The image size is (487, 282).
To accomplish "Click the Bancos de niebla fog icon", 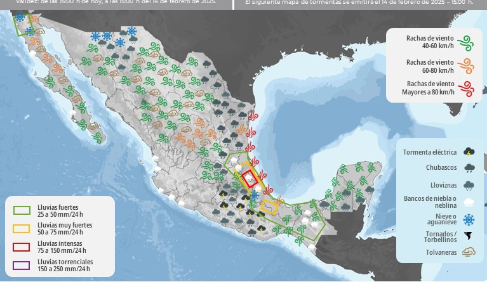I will pos(469,202).
